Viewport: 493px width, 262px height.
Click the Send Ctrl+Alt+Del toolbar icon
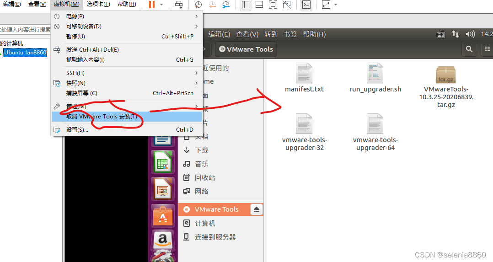click(x=178, y=5)
